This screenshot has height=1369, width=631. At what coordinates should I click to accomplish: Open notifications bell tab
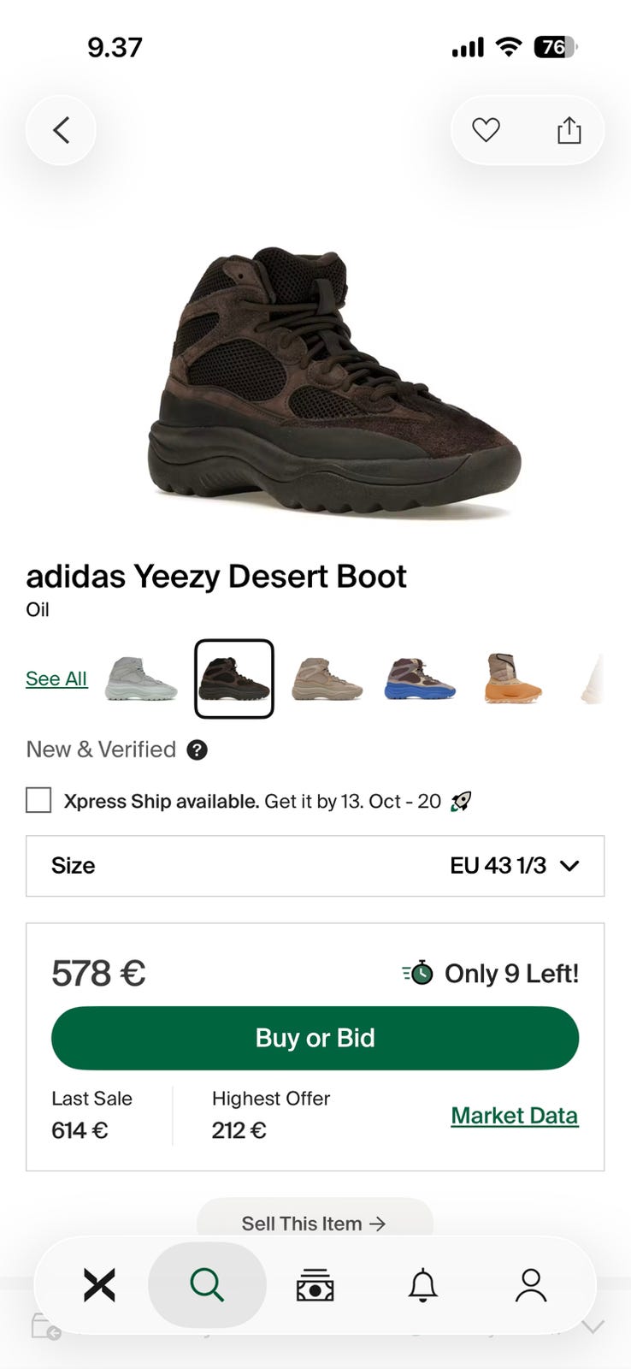tap(422, 1285)
